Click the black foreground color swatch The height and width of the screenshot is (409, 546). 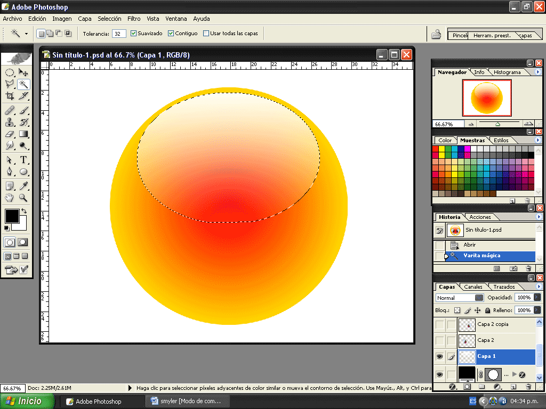pos(13,216)
